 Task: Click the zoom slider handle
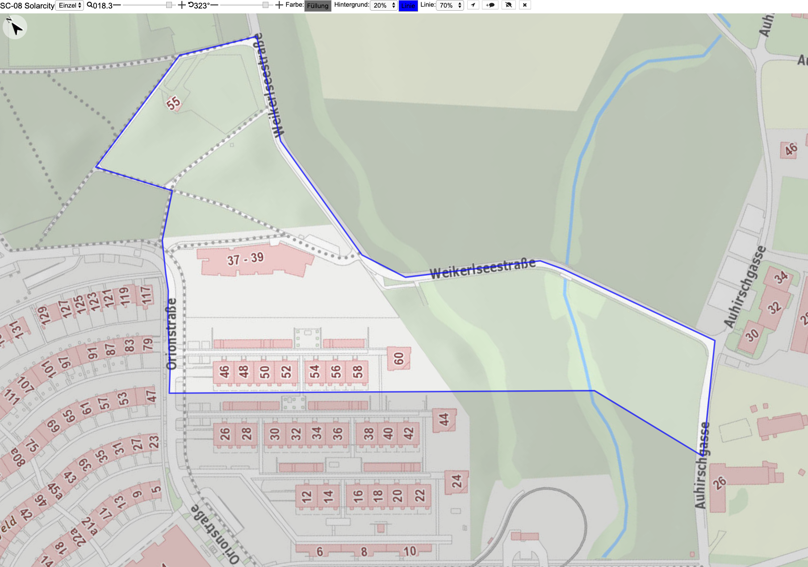[169, 5]
